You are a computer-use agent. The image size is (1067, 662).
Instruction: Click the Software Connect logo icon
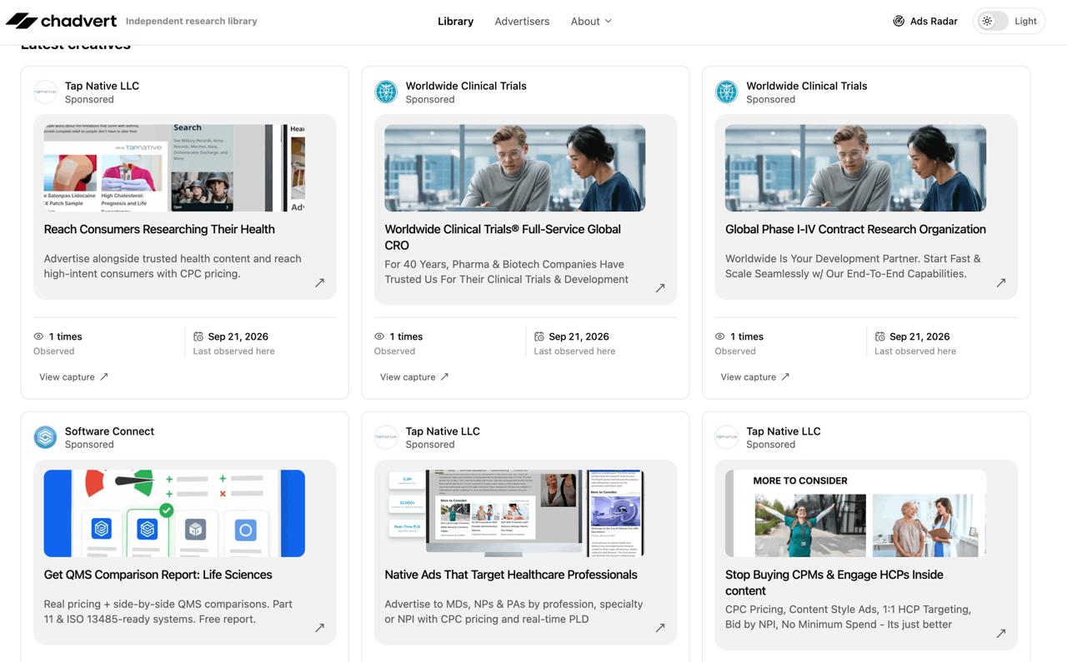[45, 437]
